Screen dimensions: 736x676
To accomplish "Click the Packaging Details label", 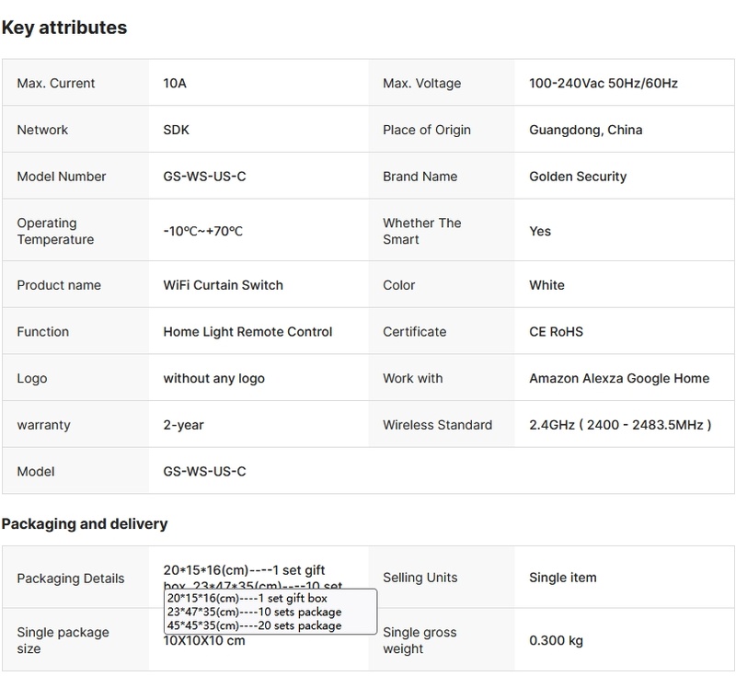I will click(x=70, y=579).
